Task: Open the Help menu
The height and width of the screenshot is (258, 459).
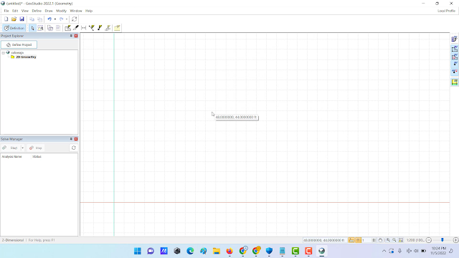Action: point(89,11)
